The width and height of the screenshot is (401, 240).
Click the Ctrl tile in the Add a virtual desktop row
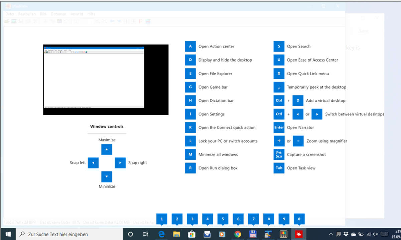(279, 100)
